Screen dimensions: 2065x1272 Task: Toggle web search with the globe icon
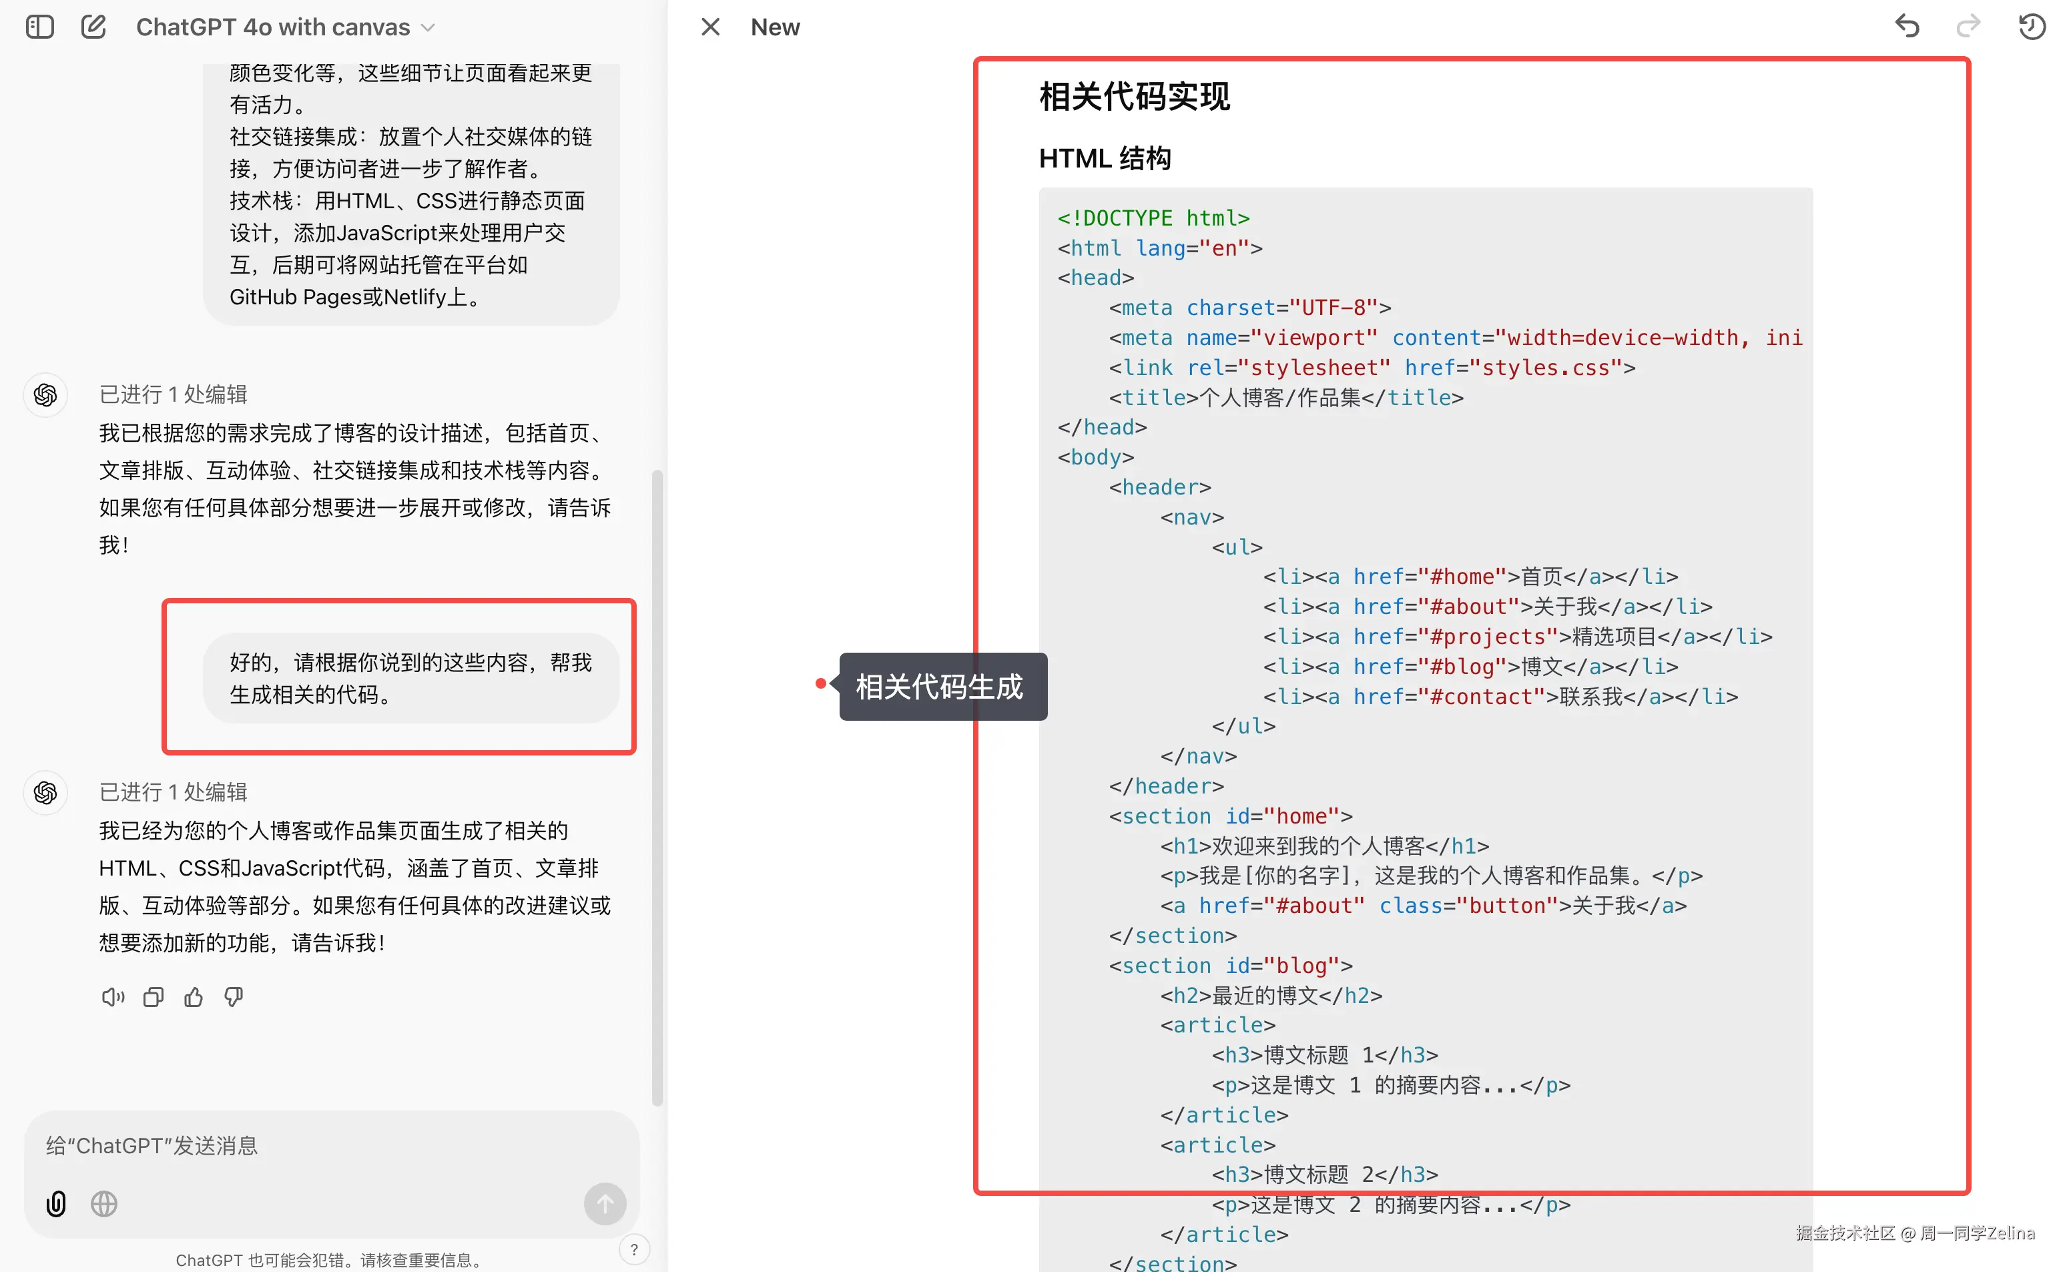[x=103, y=1203]
